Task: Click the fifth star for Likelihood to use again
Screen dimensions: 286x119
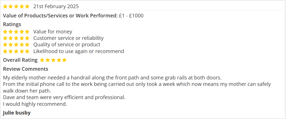Action: click(27, 51)
